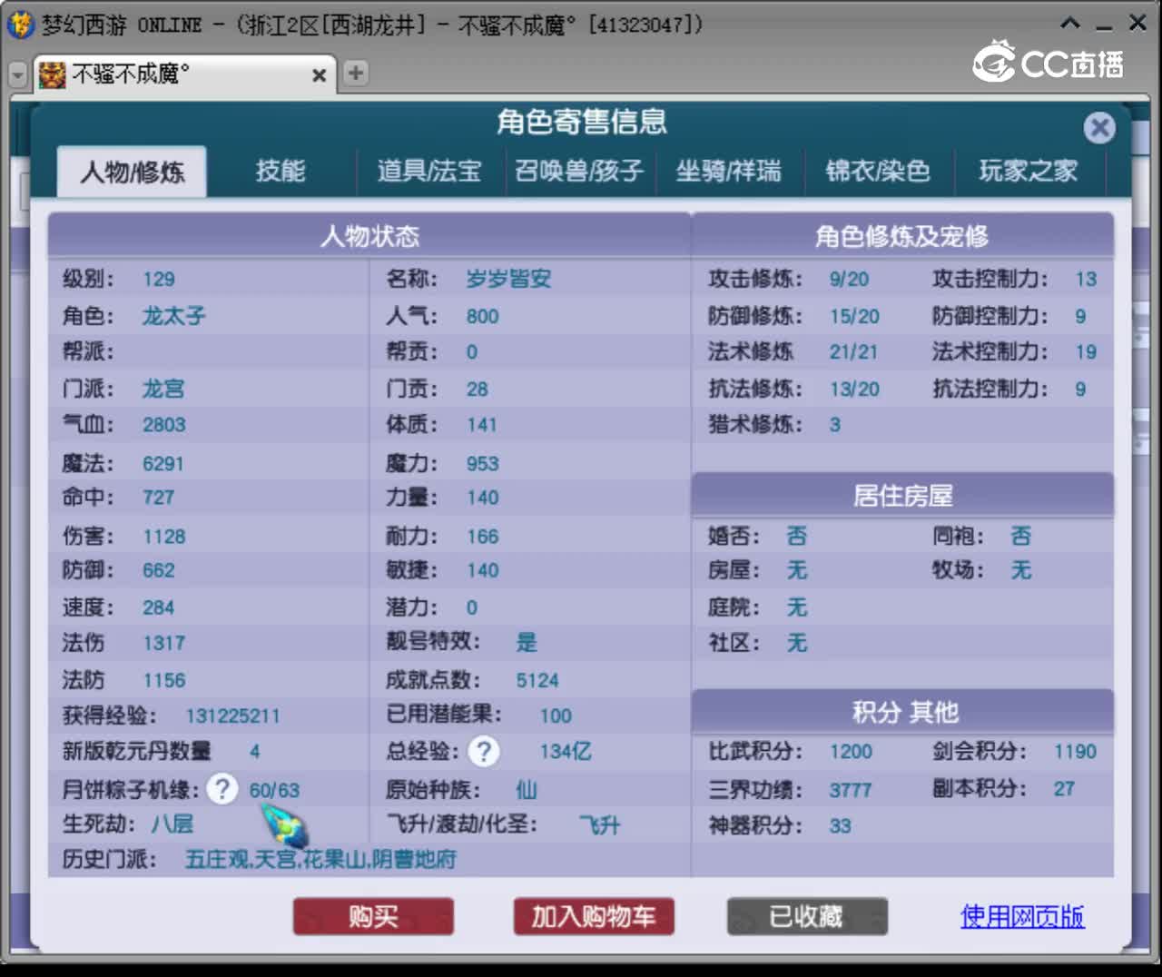Viewport: 1162px width, 977px height.
Task: Click the 防御修炼 value 15/20
Action: (854, 317)
